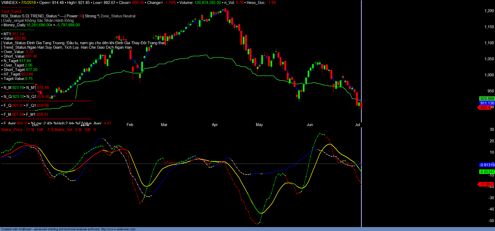Click the 1,000 level on price axis
Image resolution: width=495 pixels, height=231 pixels.
point(489,75)
